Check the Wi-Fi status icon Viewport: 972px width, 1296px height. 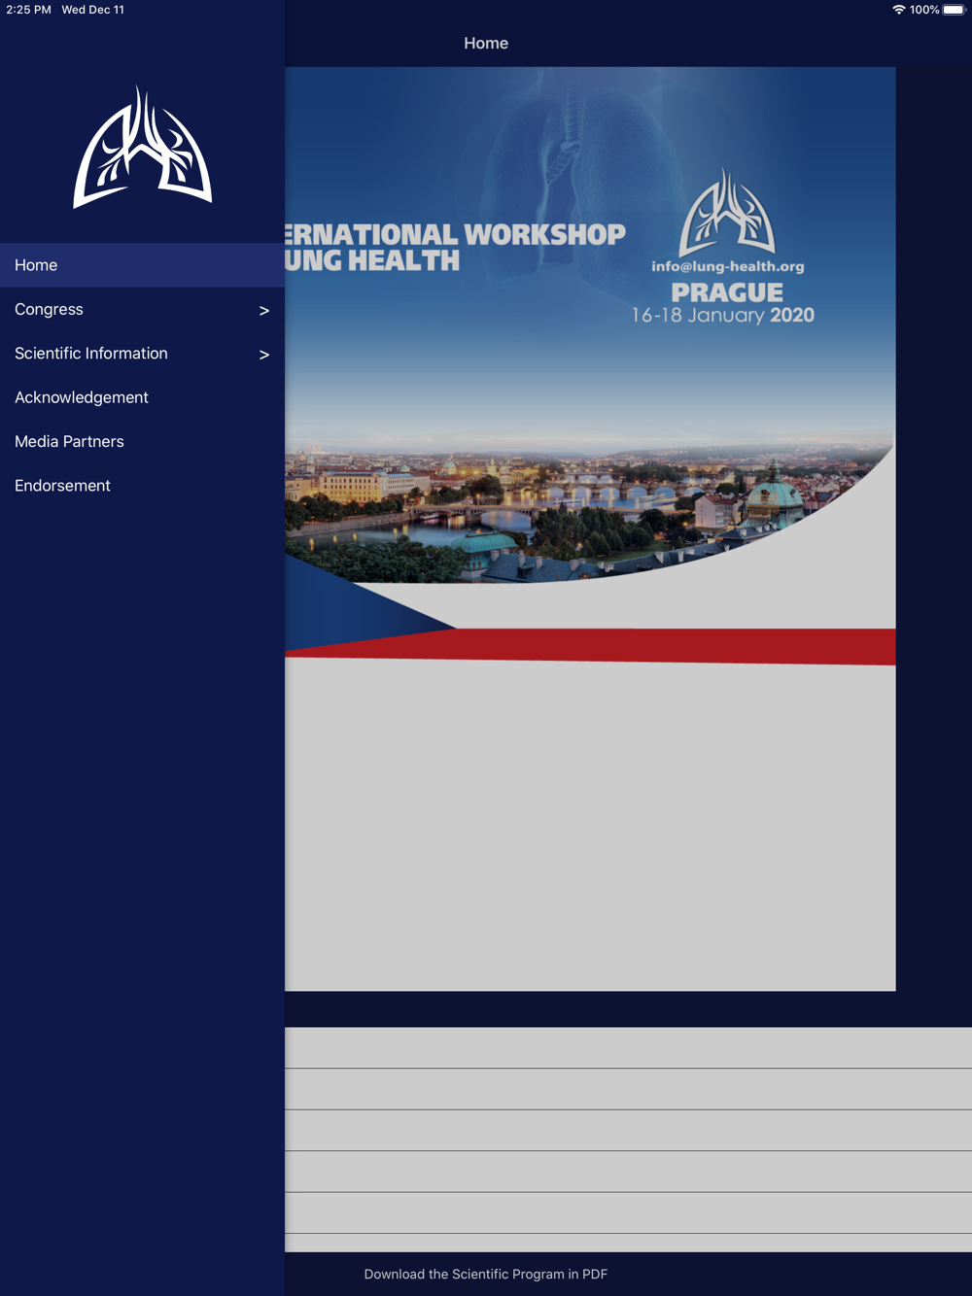(899, 10)
